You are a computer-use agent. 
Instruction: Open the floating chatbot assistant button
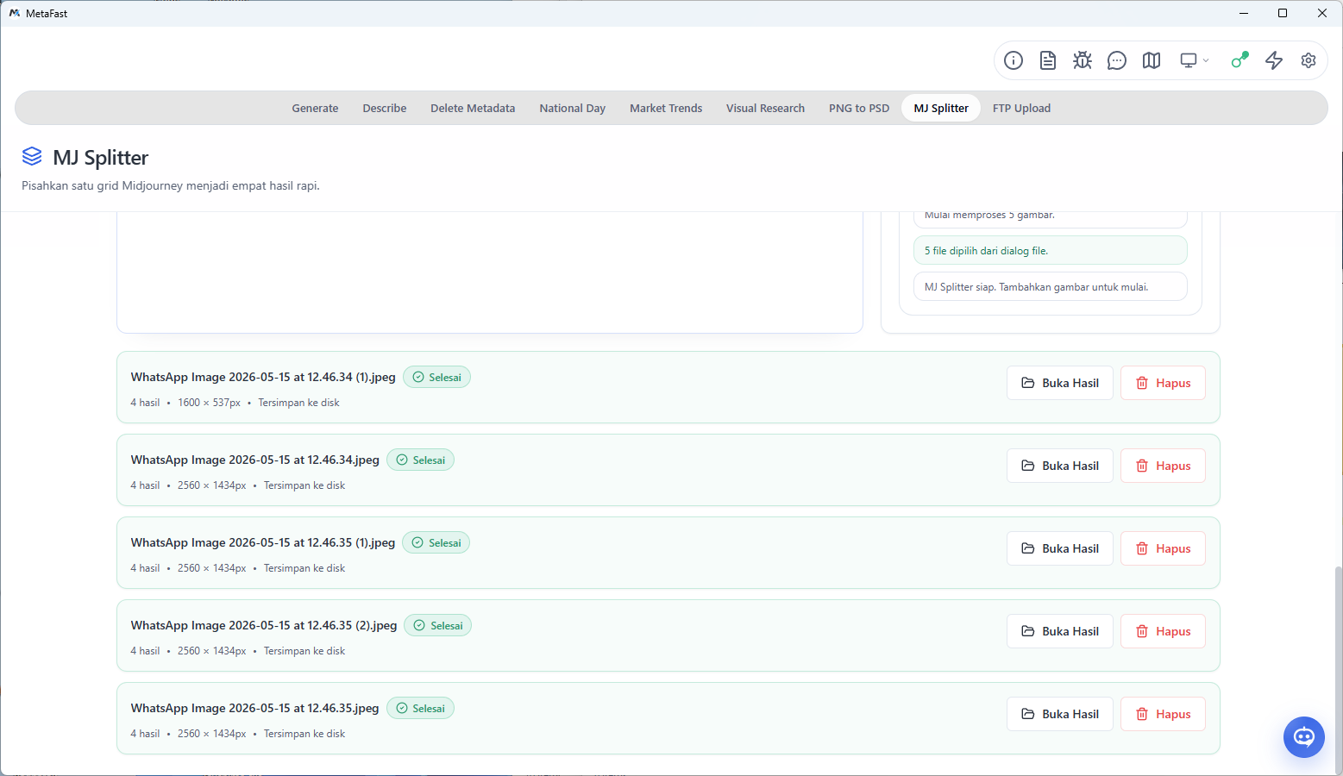tap(1304, 737)
